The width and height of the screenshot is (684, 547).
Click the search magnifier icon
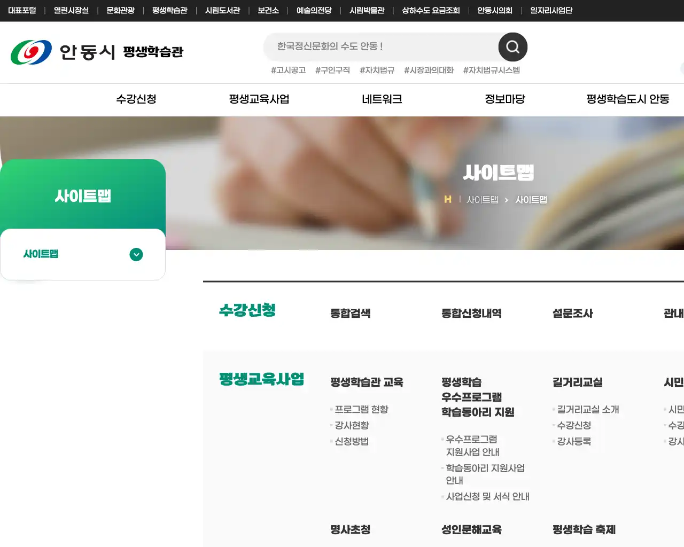click(512, 47)
